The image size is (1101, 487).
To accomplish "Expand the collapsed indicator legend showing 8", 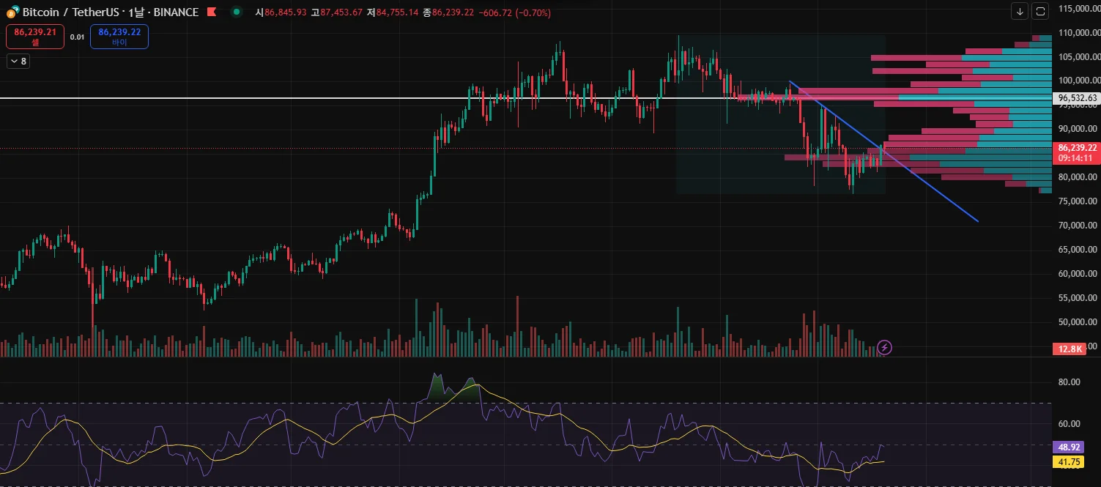I will pyautogui.click(x=18, y=62).
